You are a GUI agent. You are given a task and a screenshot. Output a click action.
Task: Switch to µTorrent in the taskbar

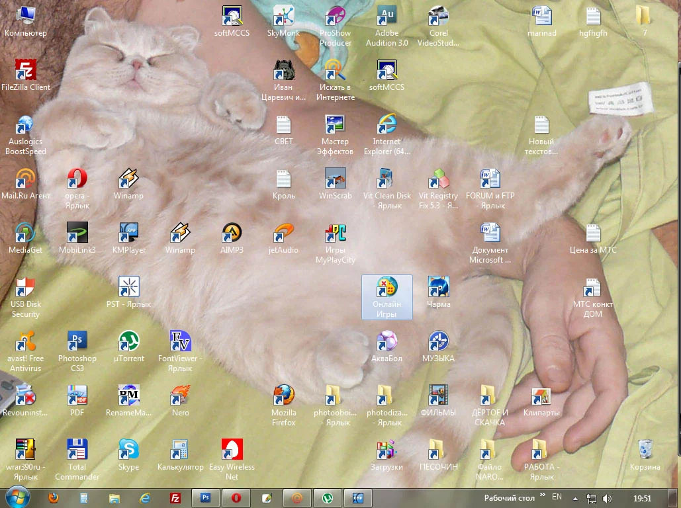[327, 498]
